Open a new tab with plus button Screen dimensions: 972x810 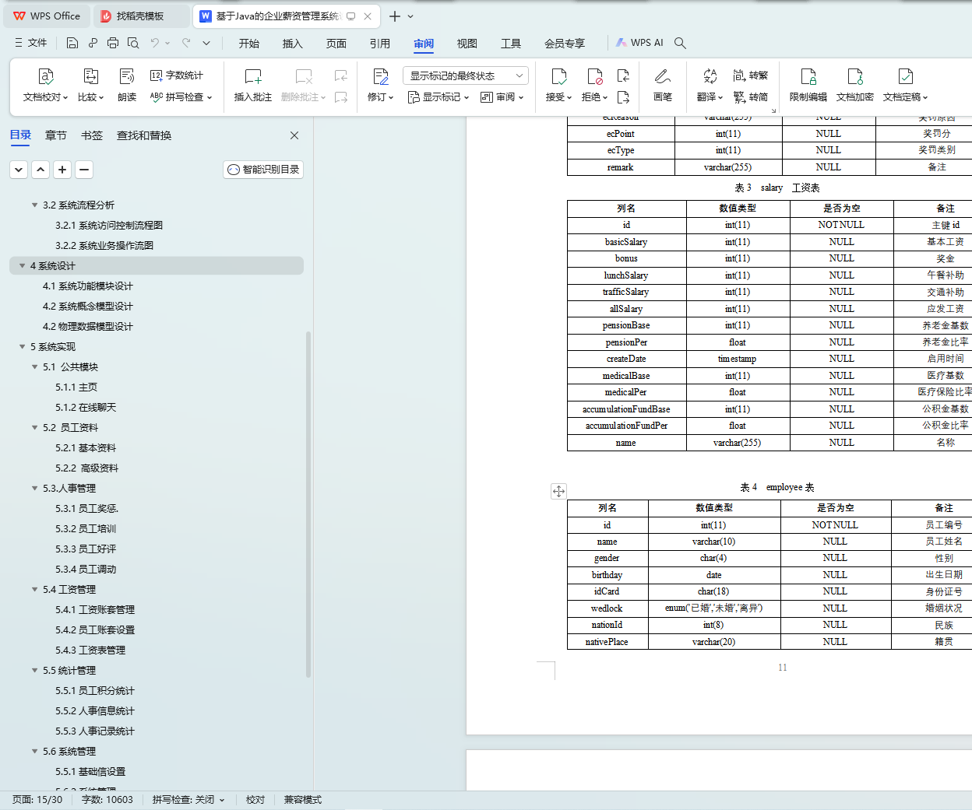click(x=395, y=16)
